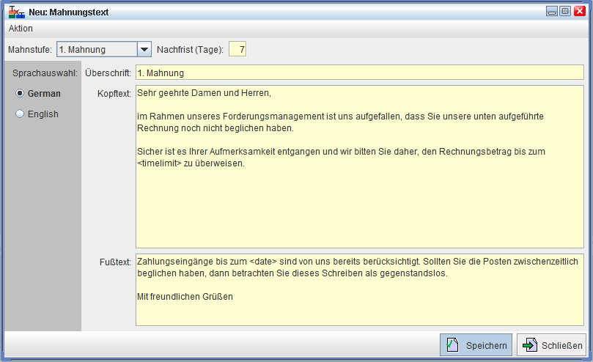This screenshot has width=593, height=362.
Task: Open the Aktion menu
Action: coord(21,29)
